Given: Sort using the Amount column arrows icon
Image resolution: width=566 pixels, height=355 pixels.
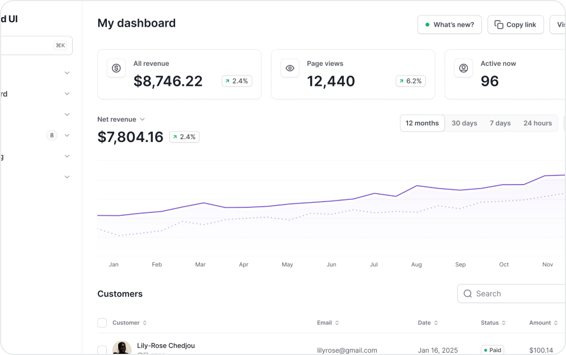Looking at the screenshot, I should (556, 323).
